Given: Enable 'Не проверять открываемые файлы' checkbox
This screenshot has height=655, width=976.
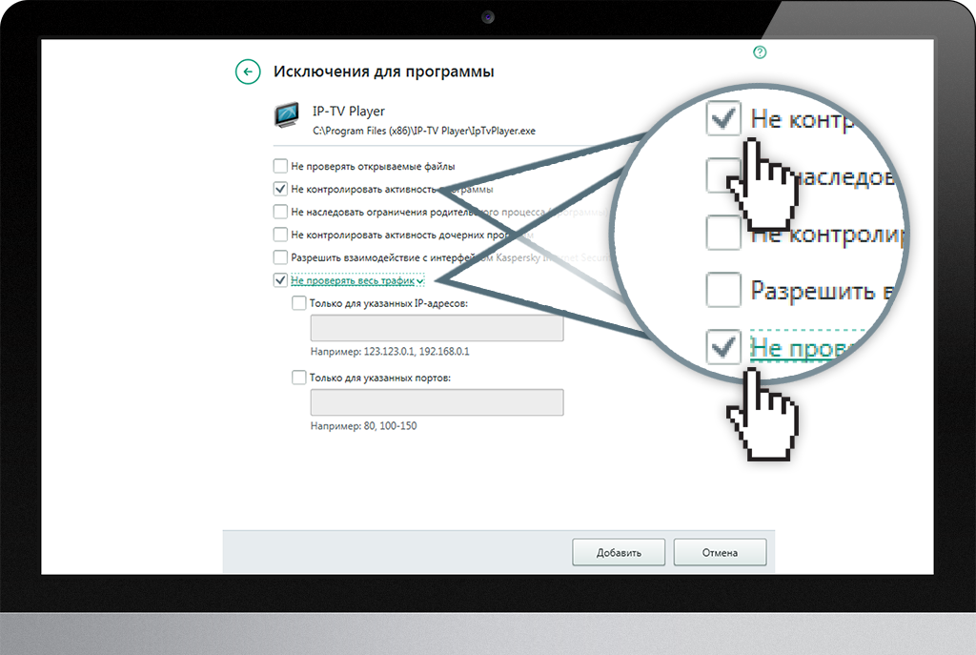Looking at the screenshot, I should [280, 165].
